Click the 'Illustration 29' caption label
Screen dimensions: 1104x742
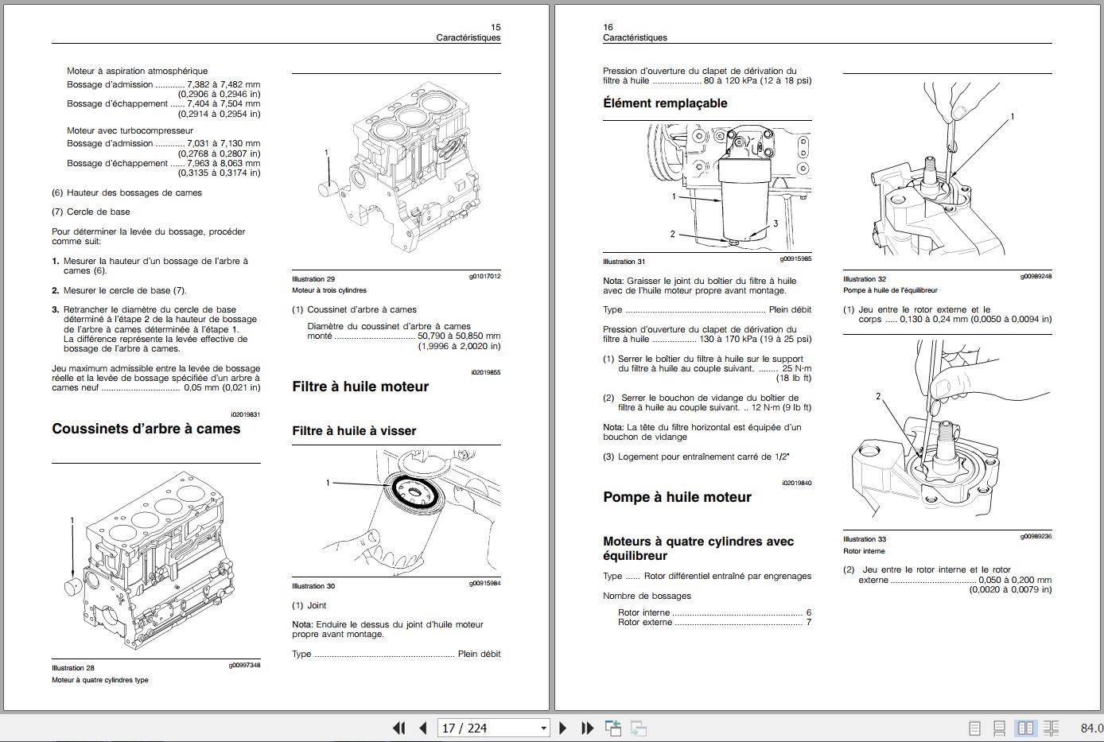313,279
